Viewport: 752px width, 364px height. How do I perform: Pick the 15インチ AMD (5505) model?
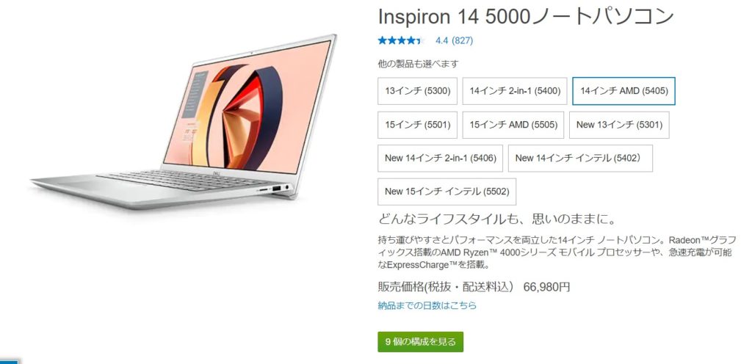[513, 125]
